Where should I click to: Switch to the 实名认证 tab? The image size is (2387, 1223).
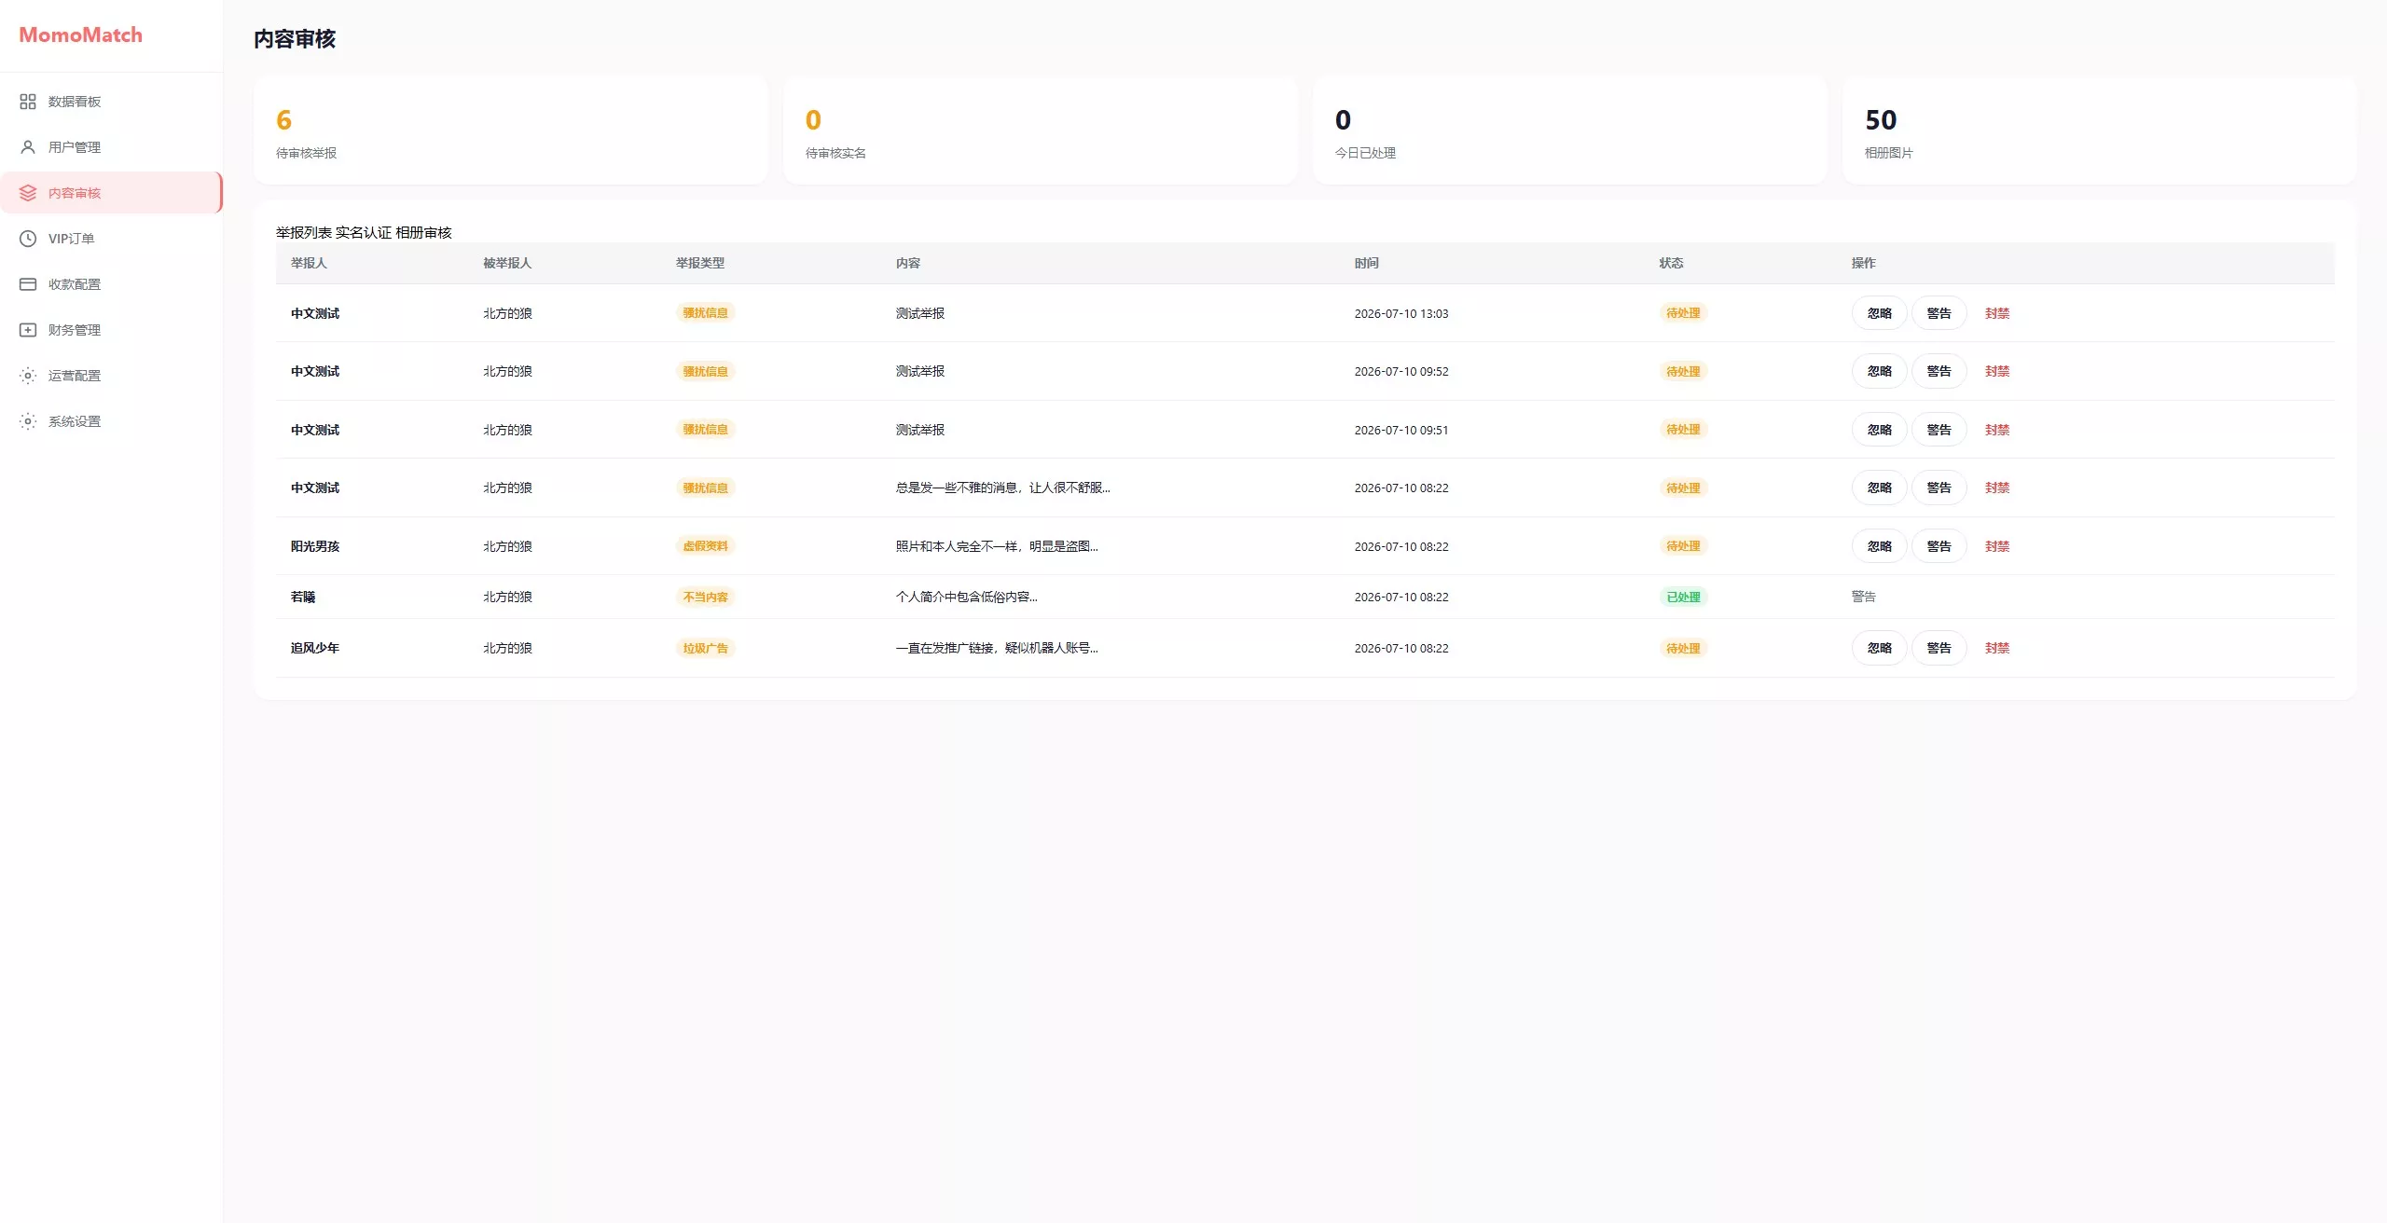[364, 232]
